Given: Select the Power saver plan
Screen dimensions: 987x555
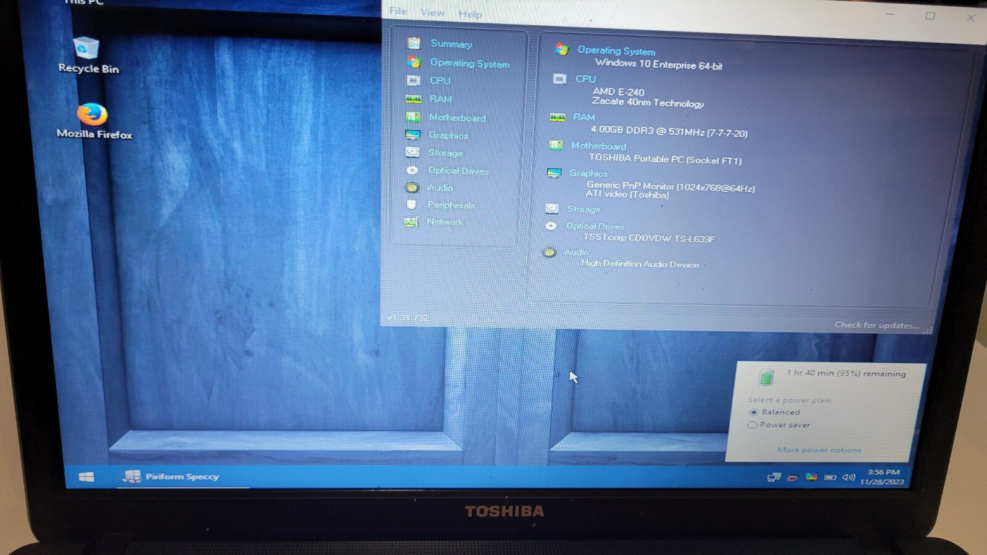Looking at the screenshot, I should (778, 425).
